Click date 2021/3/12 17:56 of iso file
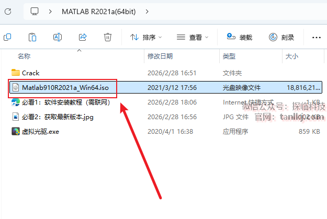This screenshot has width=327, height=219. click(x=172, y=87)
